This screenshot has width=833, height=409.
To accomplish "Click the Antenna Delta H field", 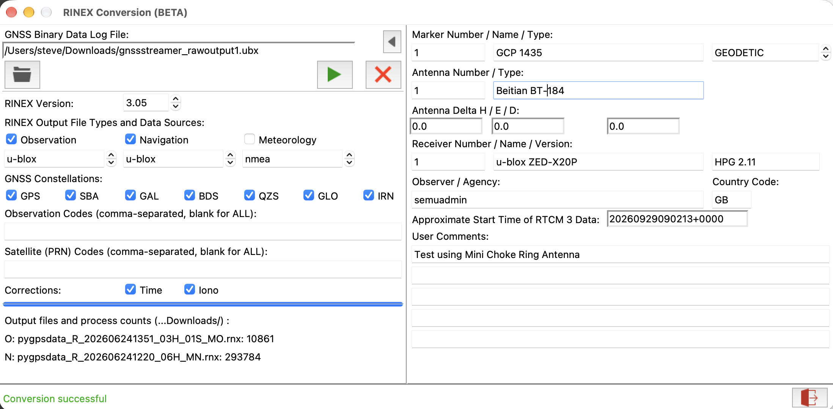I will [446, 126].
